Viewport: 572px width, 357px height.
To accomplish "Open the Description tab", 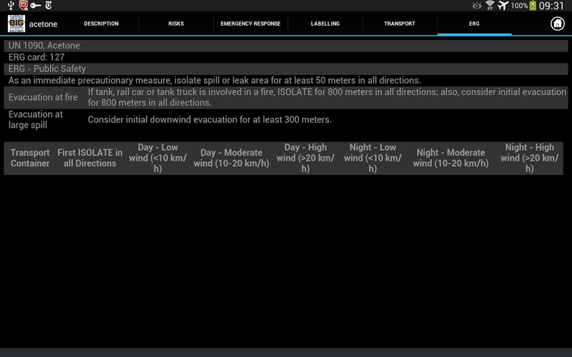I will pyautogui.click(x=101, y=24).
